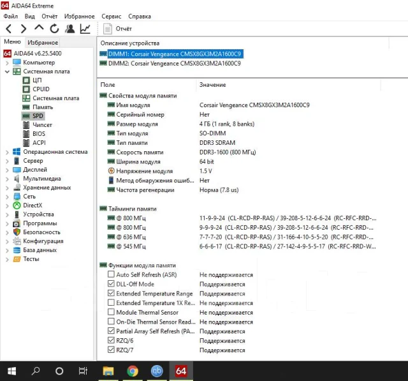Switch to the Избранное side tab

pyautogui.click(x=43, y=42)
